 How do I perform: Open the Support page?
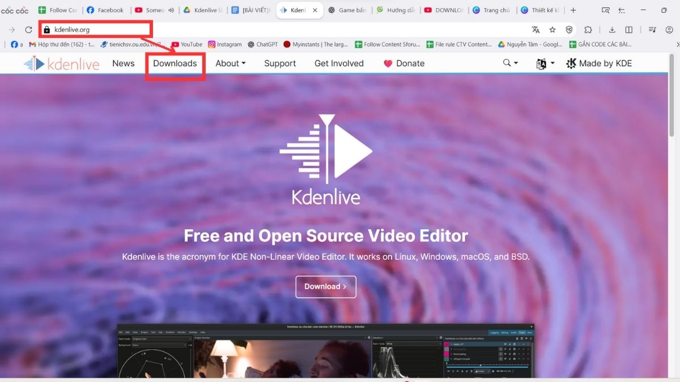[x=280, y=63]
